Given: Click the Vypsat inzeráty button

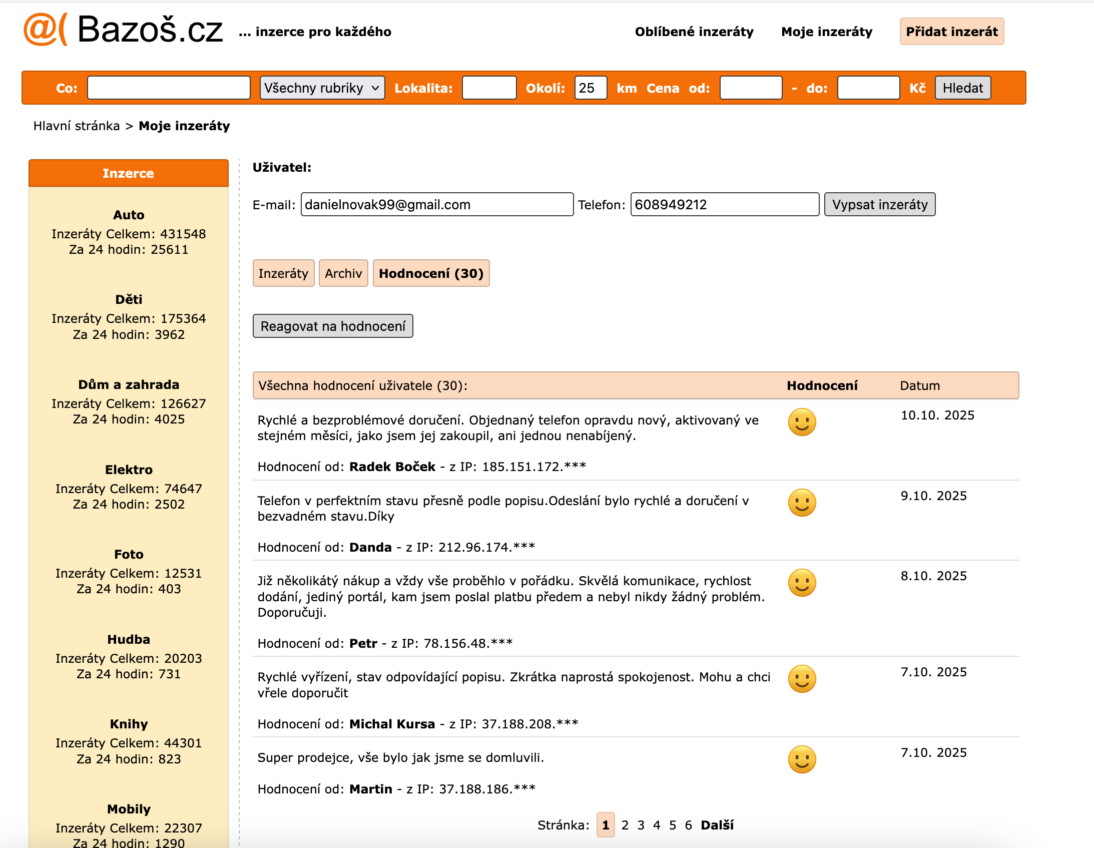Looking at the screenshot, I should 879,204.
